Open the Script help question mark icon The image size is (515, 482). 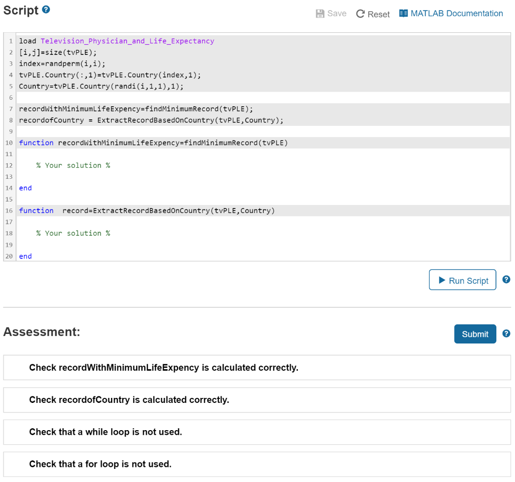pos(46,10)
